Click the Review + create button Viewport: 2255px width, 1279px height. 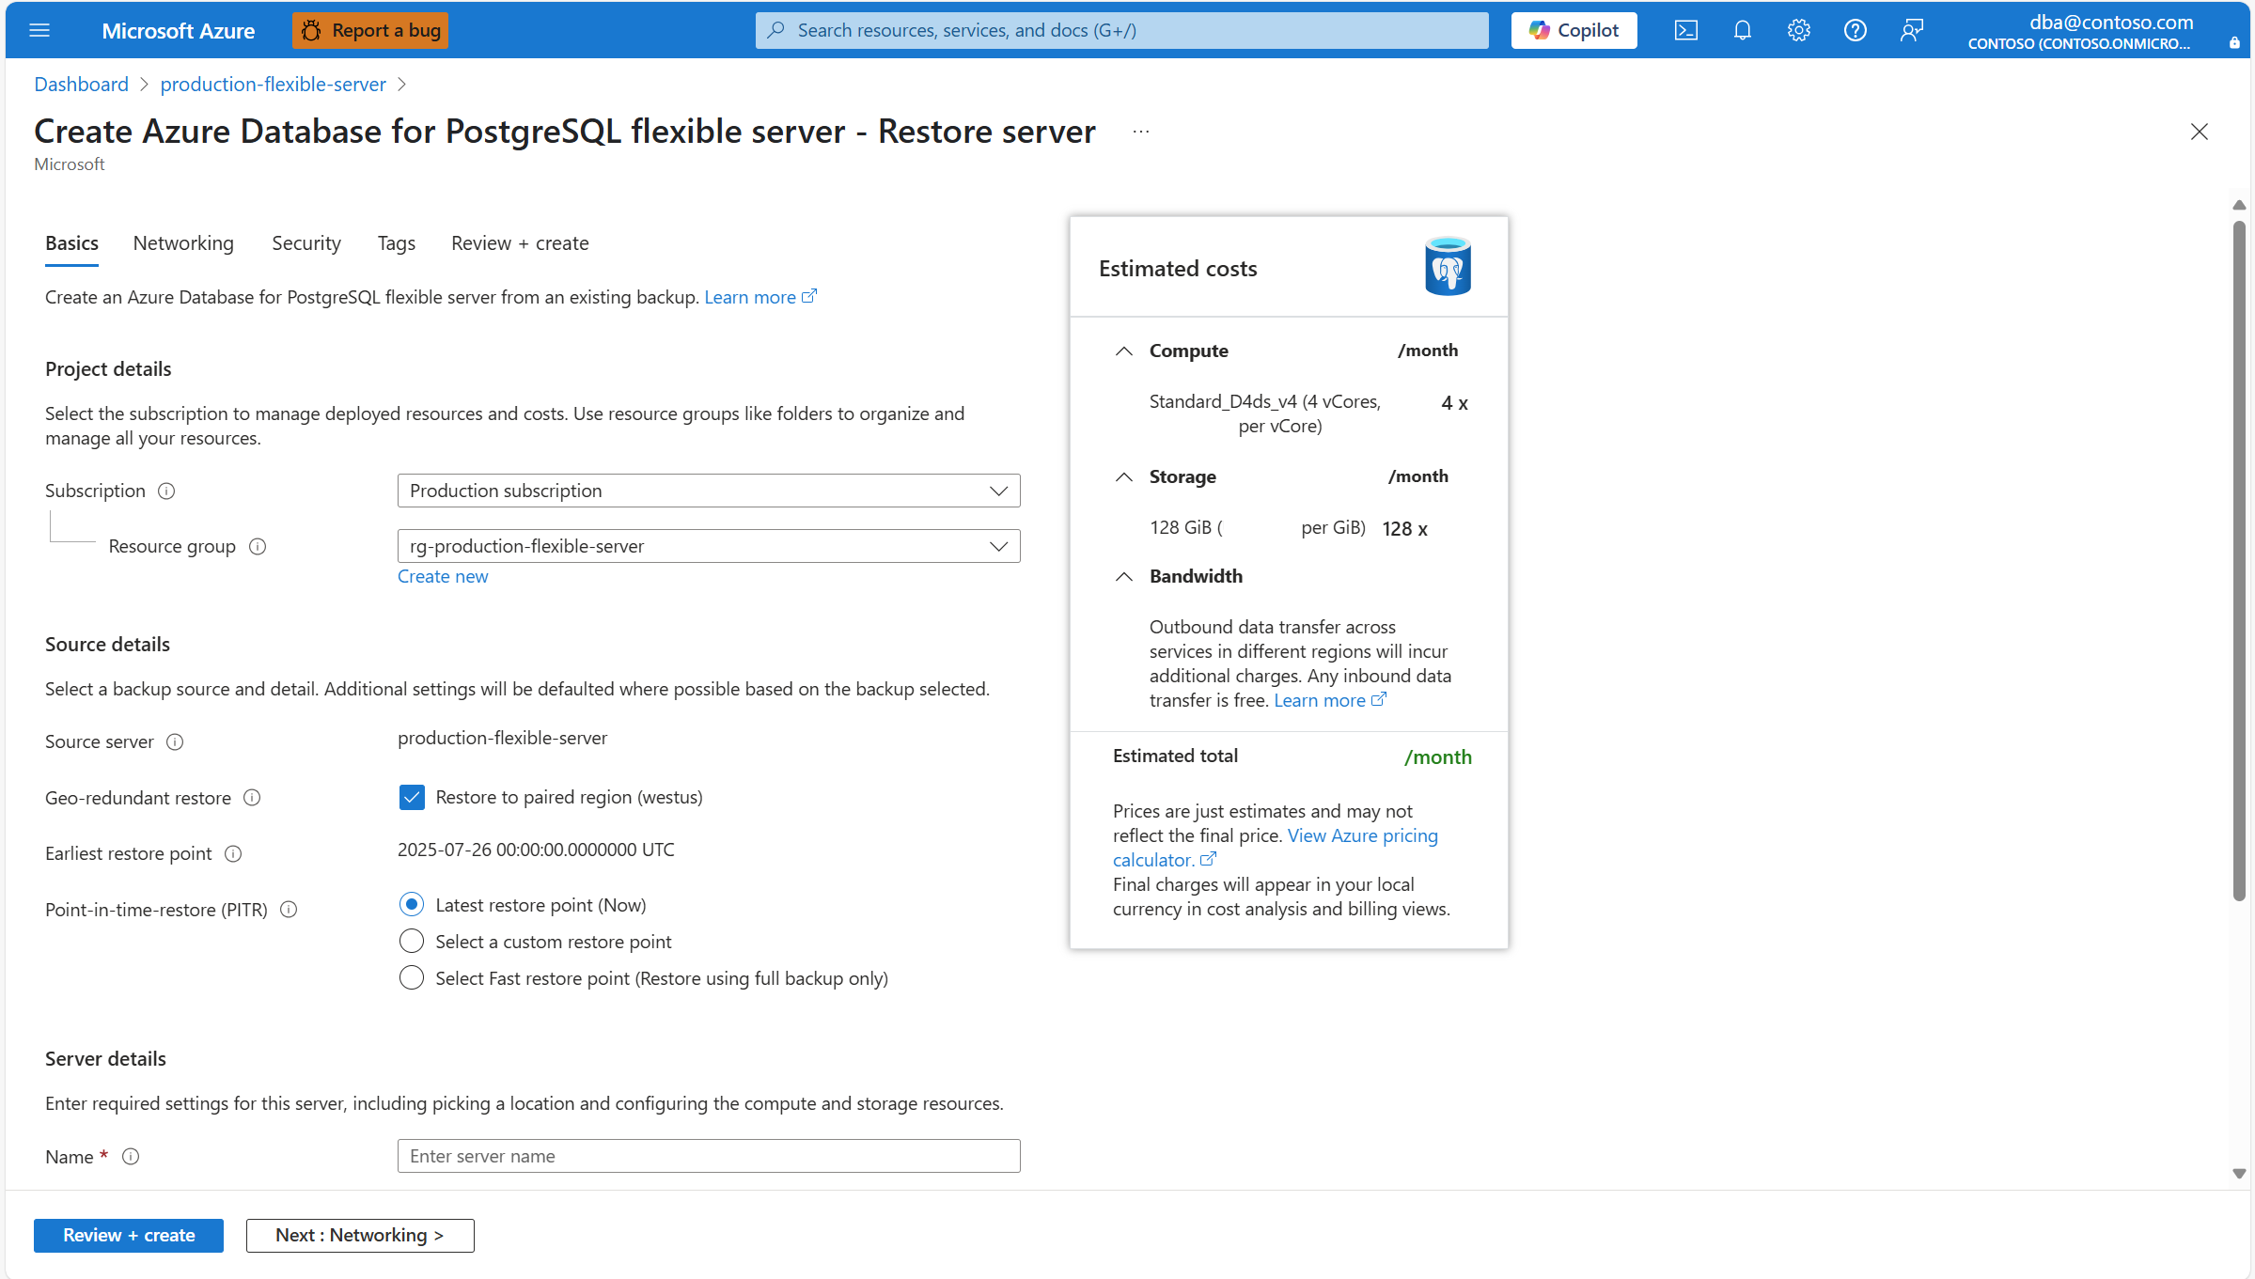click(129, 1235)
